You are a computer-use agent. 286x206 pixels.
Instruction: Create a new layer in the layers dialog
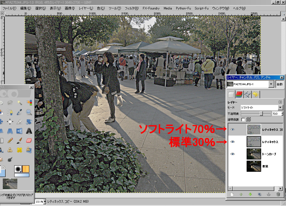click(232, 194)
